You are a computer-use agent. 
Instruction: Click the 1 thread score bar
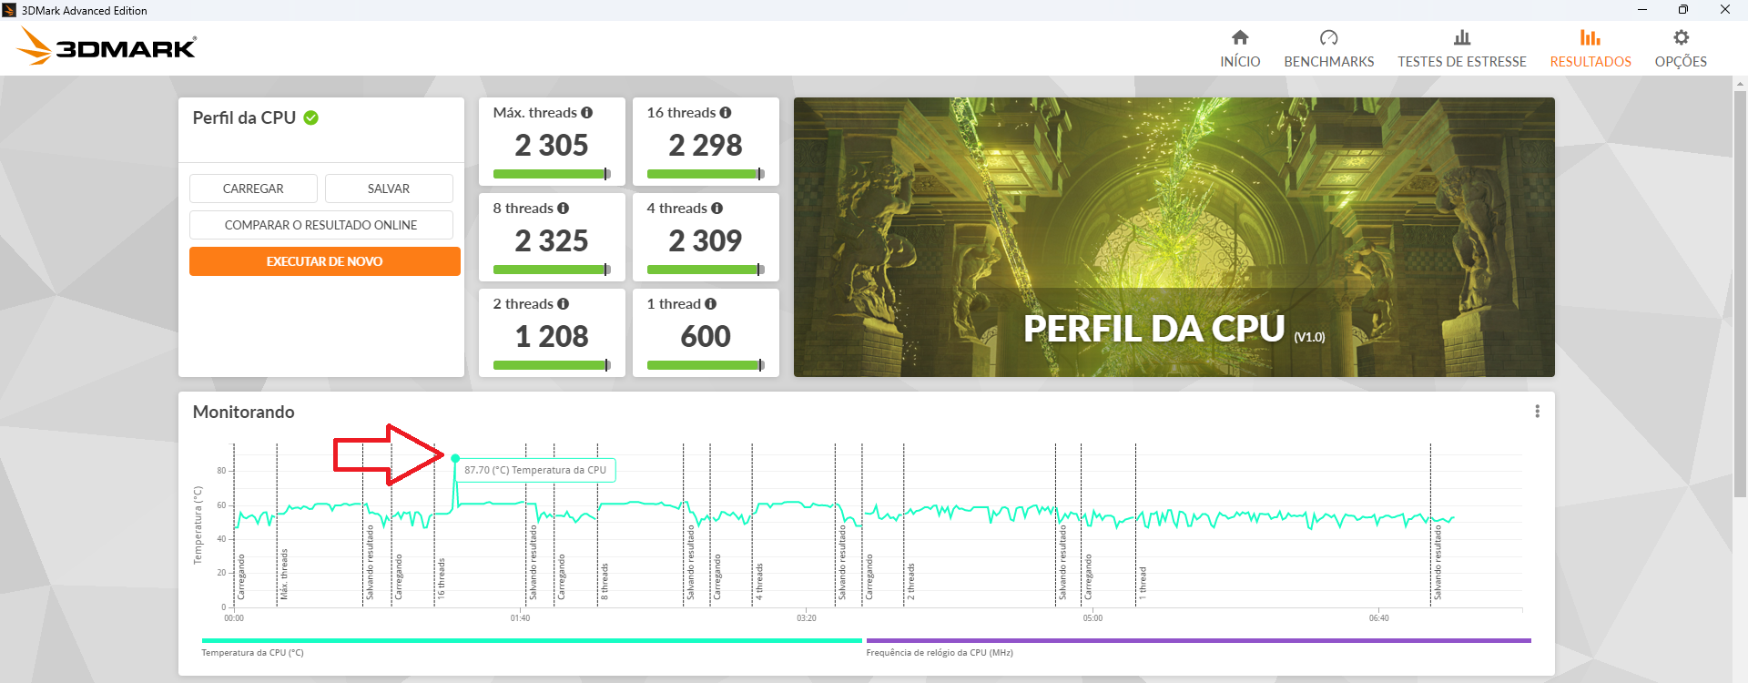706,365
